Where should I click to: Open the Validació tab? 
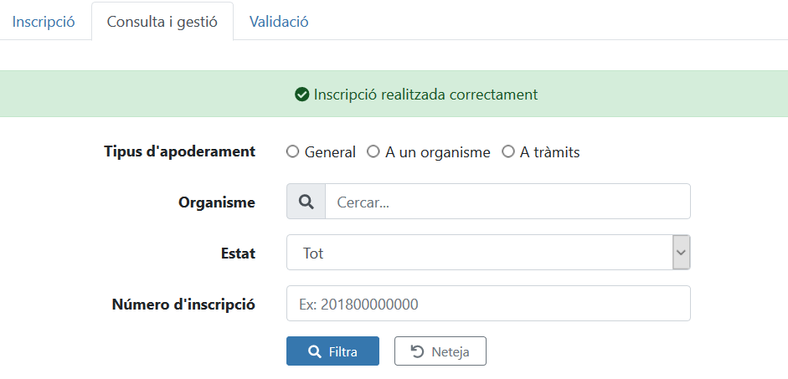pyautogui.click(x=279, y=22)
